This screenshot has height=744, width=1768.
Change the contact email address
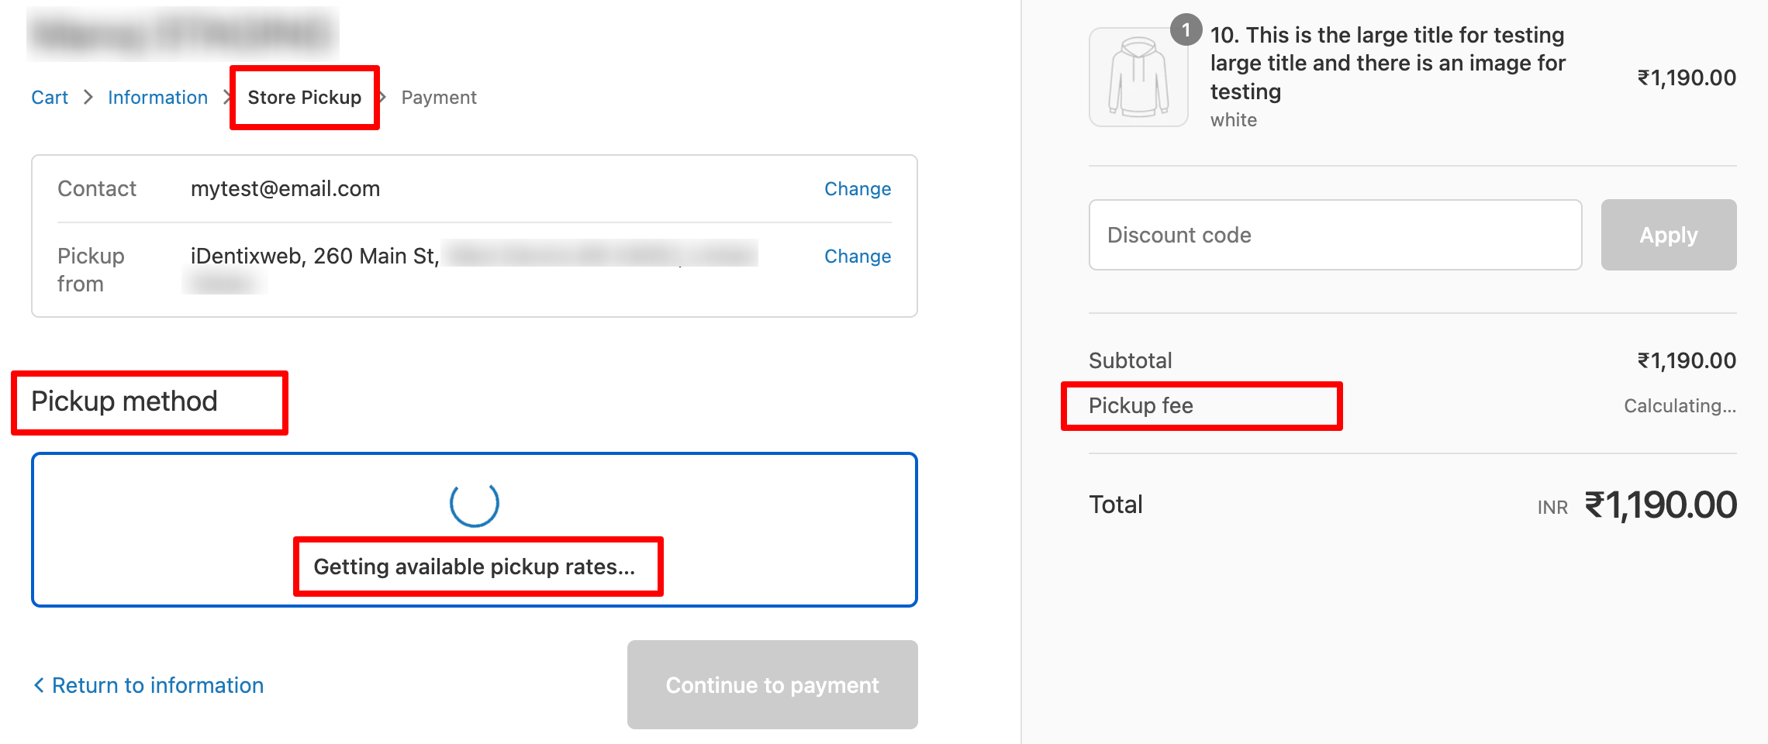(857, 189)
